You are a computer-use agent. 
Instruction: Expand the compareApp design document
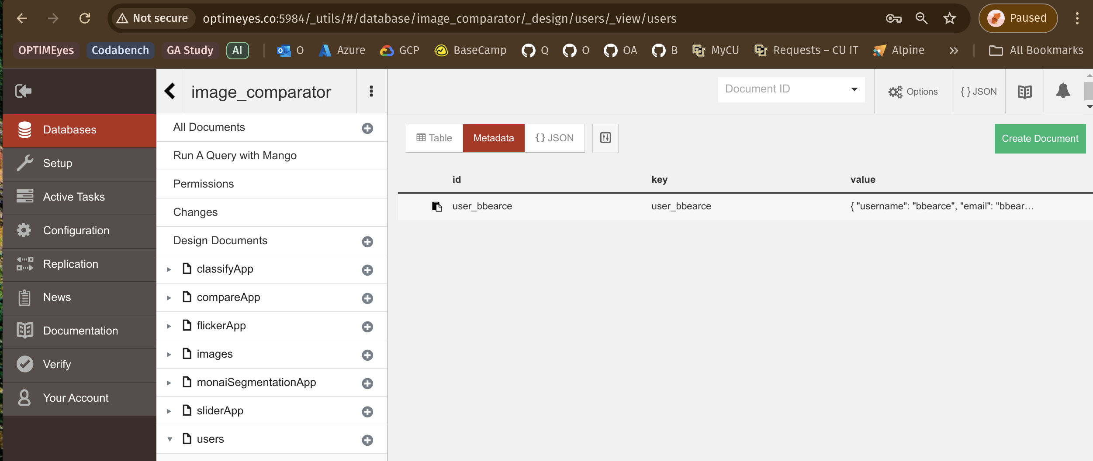(x=169, y=298)
